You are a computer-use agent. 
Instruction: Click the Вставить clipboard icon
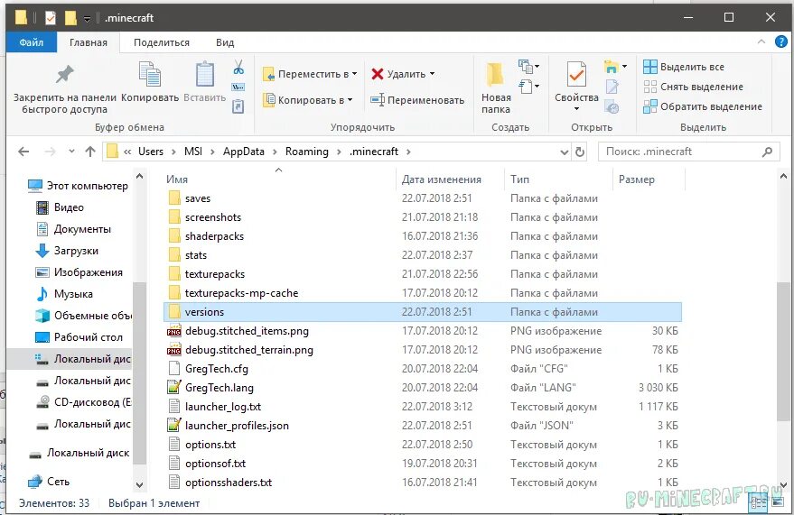(x=204, y=74)
